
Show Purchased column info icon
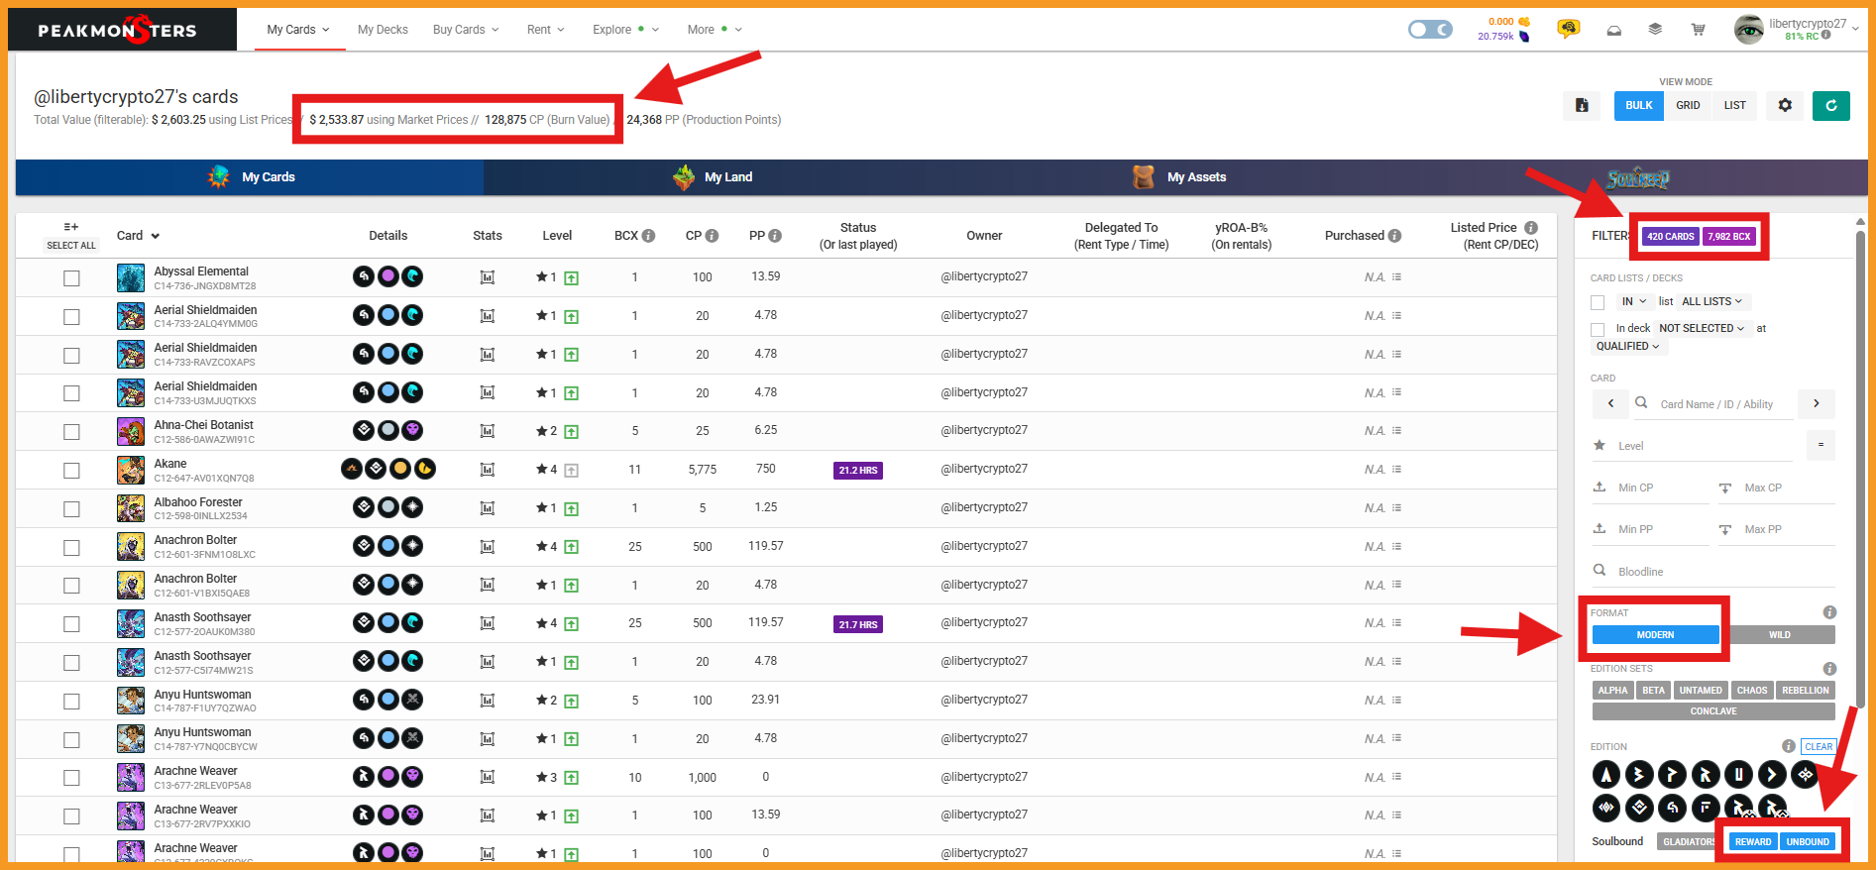tap(1395, 236)
